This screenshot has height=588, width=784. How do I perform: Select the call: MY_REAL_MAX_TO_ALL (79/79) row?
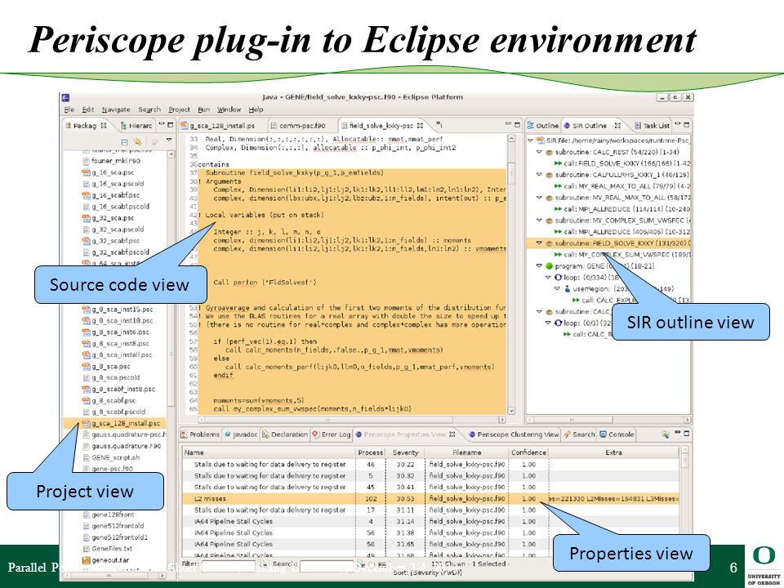click(622, 186)
